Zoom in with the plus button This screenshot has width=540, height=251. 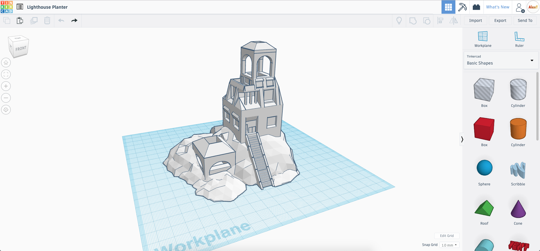(x=6, y=86)
